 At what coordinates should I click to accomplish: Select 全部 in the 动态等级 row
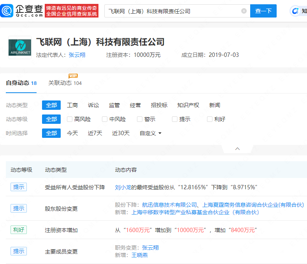[x=51, y=119]
